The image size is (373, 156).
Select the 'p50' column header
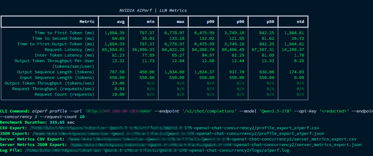[x=270, y=21]
